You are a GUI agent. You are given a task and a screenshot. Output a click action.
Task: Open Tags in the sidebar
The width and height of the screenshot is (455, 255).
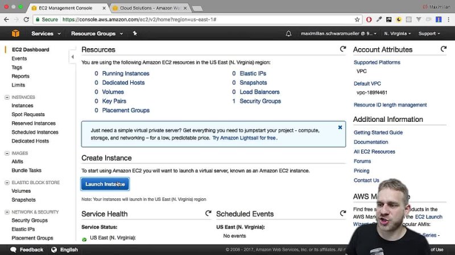(17, 67)
